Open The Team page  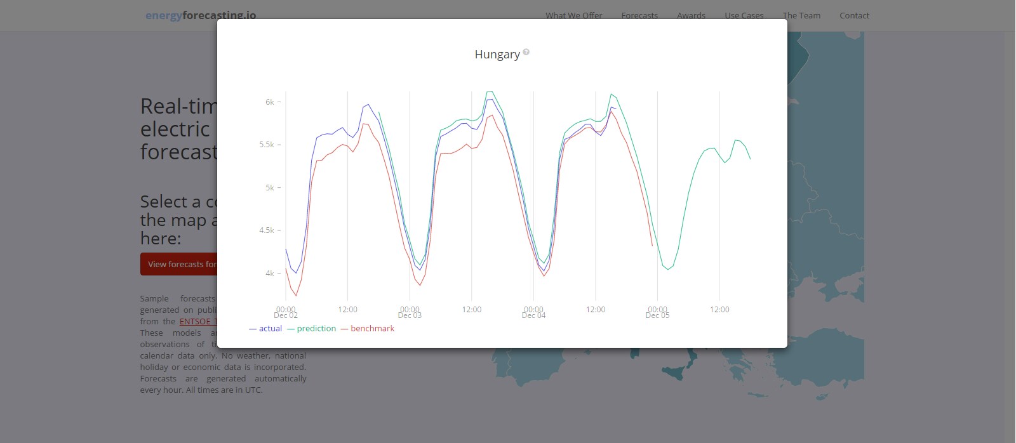coord(801,15)
